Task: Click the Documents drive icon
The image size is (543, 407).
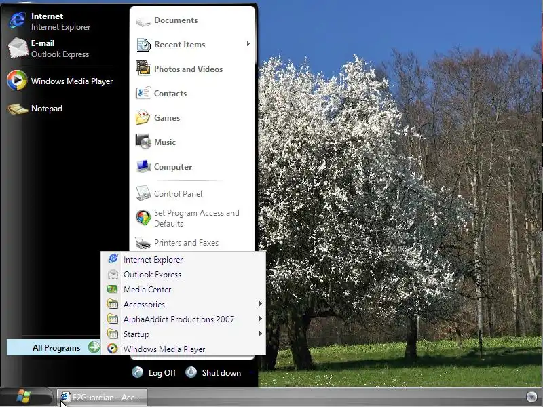Action: pyautogui.click(x=143, y=22)
